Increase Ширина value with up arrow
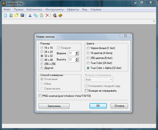Screen dimensions: 158x130 tap(77, 52)
